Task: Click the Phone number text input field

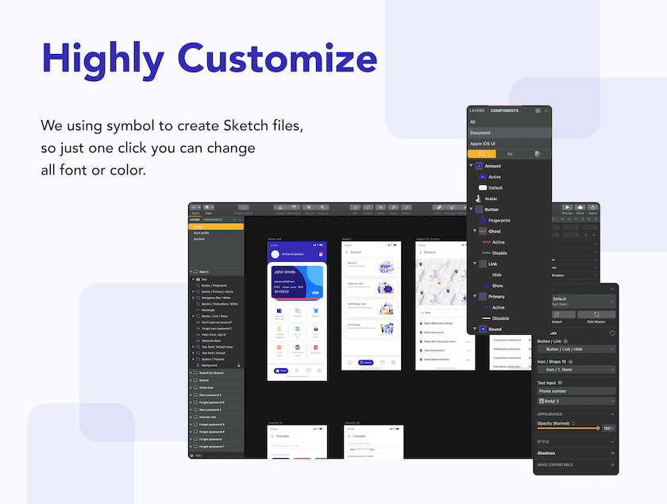Action: [576, 391]
